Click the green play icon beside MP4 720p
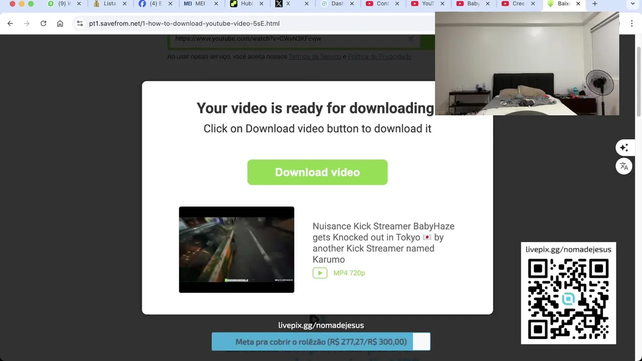Viewport: 642px width, 361px height. click(x=320, y=273)
